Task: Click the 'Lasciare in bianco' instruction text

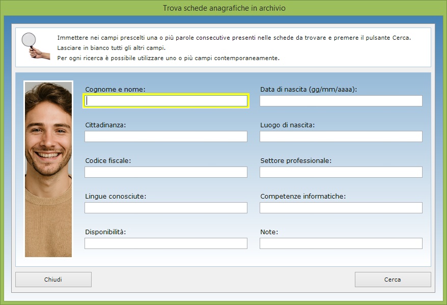Action: tap(111, 48)
